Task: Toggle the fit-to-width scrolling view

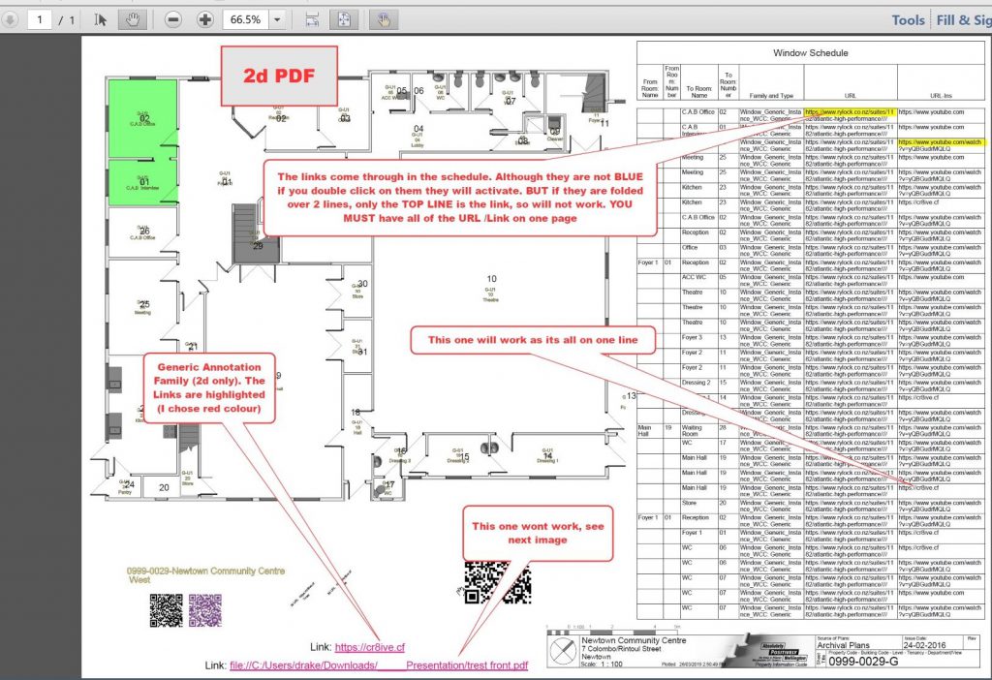Action: [312, 19]
